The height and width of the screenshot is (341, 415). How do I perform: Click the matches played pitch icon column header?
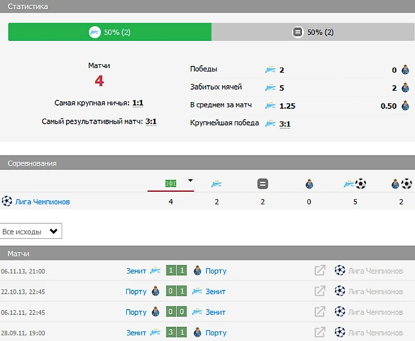(x=171, y=183)
